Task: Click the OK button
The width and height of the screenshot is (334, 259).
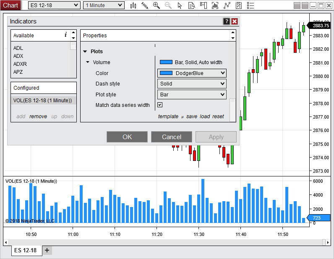Action: point(127,137)
